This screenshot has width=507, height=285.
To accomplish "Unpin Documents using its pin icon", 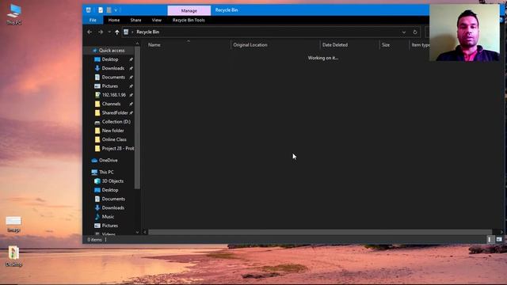I will point(131,78).
